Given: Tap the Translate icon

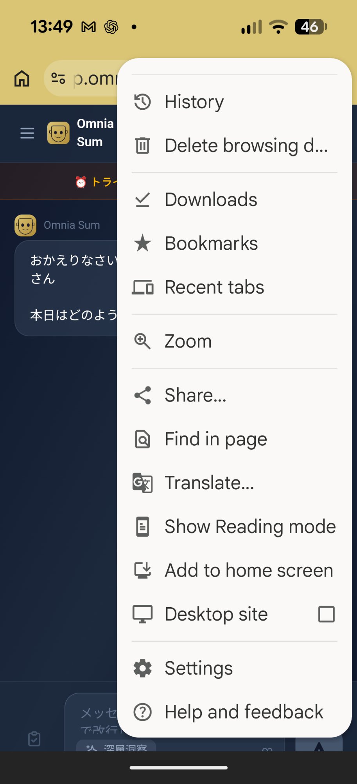Looking at the screenshot, I should (142, 483).
